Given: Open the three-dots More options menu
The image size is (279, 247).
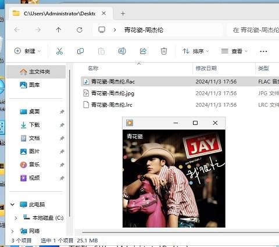Looking at the screenshot, I should click(263, 51).
